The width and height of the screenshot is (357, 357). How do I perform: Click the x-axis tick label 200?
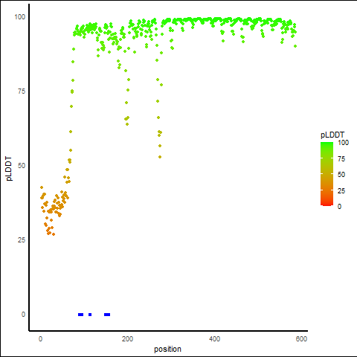127,339
